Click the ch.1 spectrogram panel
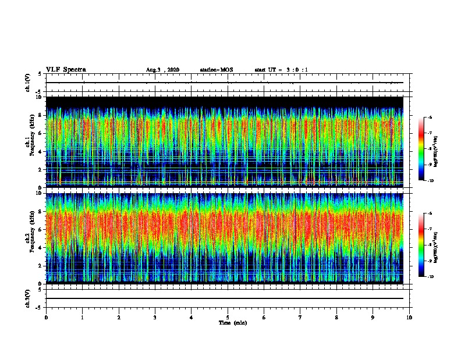 (x=224, y=142)
